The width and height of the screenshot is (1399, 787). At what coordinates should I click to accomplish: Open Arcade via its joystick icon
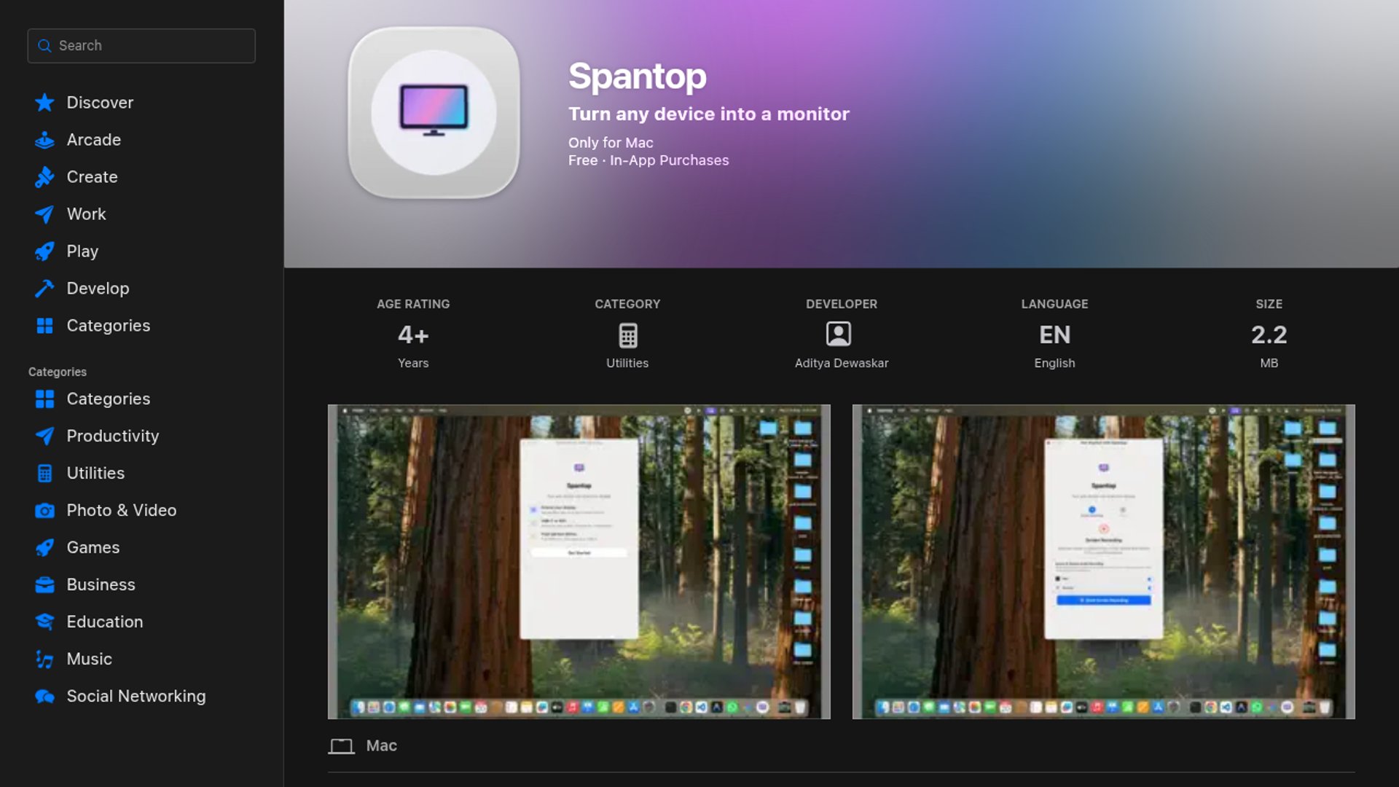(x=44, y=140)
